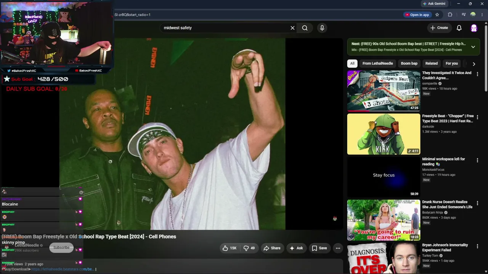Viewport: 488px width, 274px height.
Task: Open the green hooded KIRK thumbnail
Action: pos(384,134)
